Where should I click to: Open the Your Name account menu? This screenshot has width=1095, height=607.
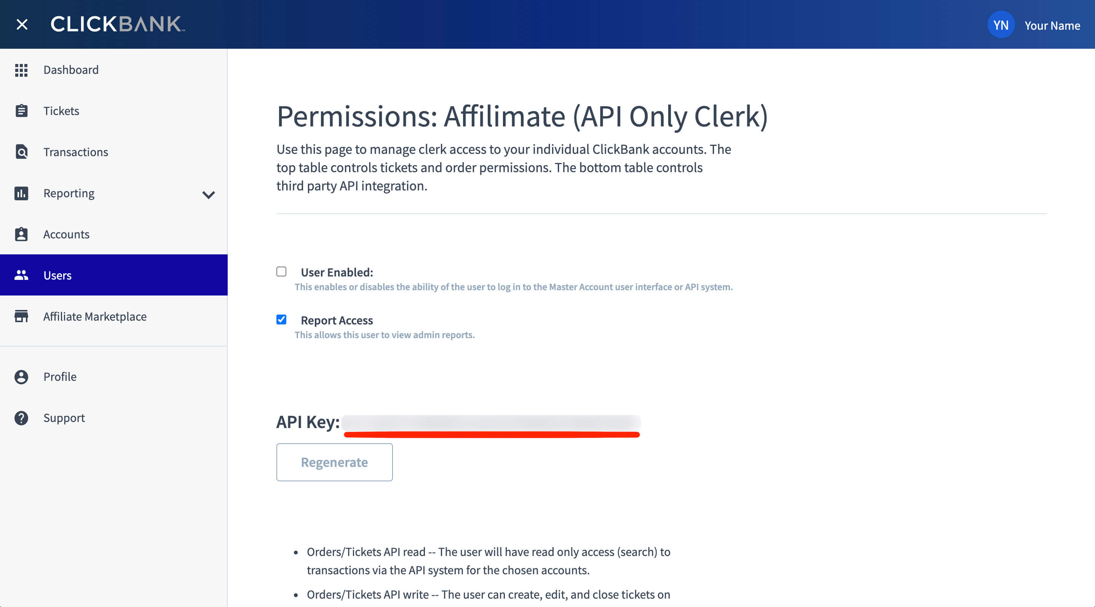[1052, 26]
